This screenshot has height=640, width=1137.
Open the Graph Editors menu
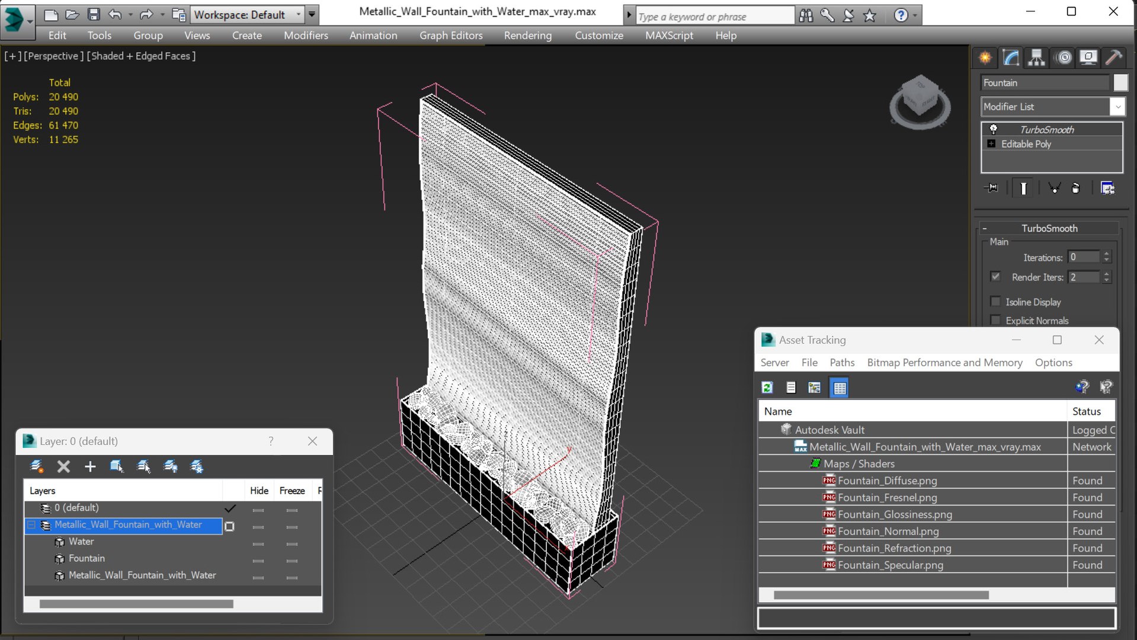coord(451,36)
